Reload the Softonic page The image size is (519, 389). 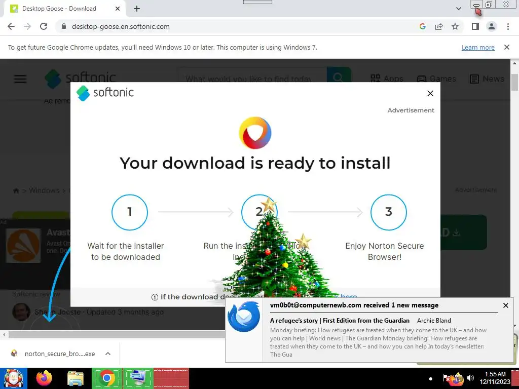click(44, 26)
